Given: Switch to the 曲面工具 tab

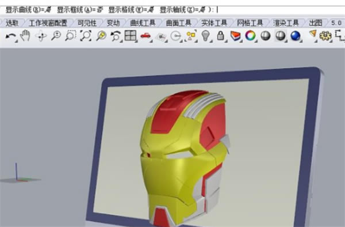Looking at the screenshot, I should (x=178, y=23).
